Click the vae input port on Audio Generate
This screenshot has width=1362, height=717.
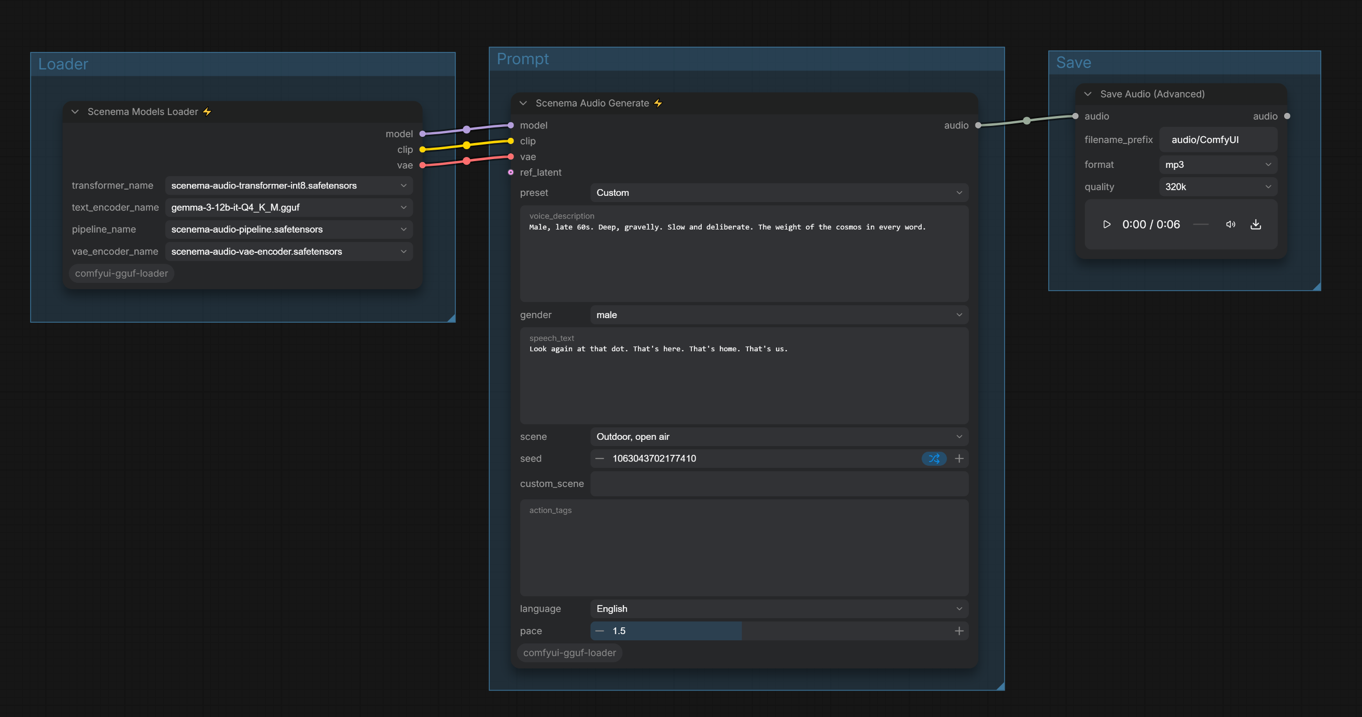click(x=511, y=157)
